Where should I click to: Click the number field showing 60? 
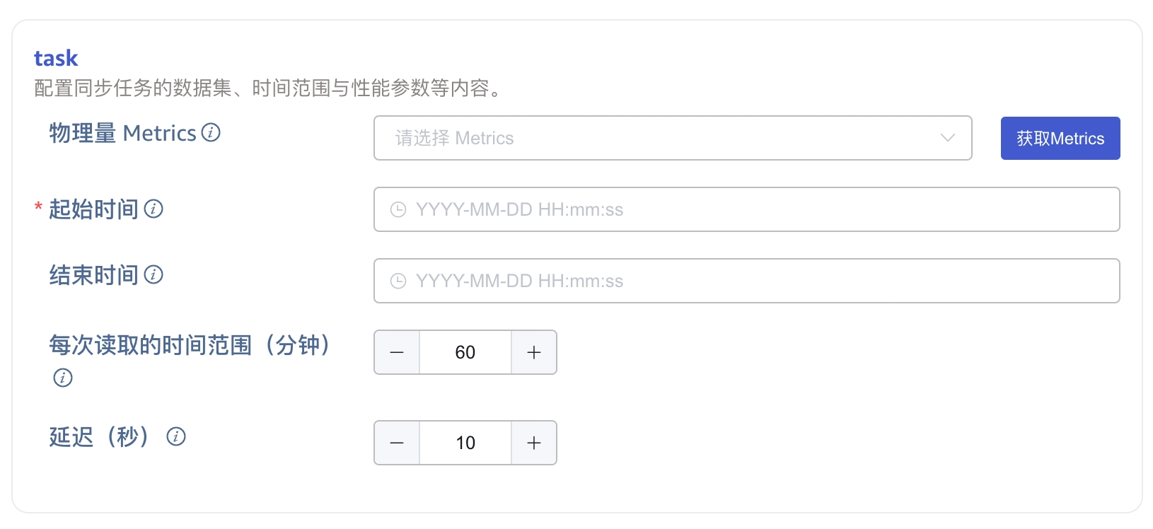point(465,352)
